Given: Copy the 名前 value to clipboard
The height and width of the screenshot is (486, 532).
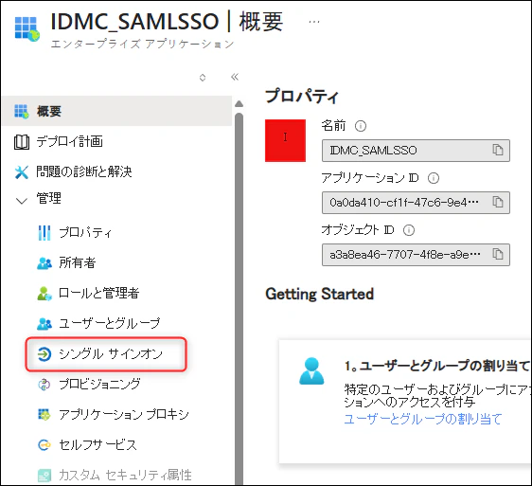Looking at the screenshot, I should point(497,150).
